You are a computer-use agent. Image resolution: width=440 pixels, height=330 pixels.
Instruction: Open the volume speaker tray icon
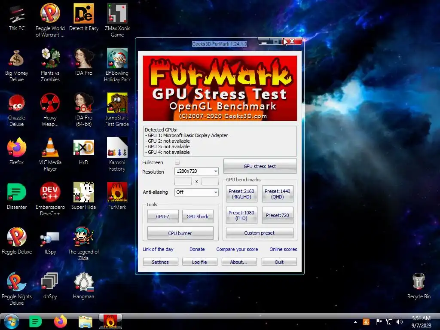(x=400, y=322)
